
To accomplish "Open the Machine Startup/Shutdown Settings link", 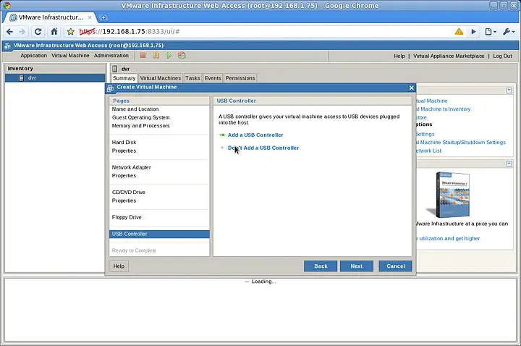I will point(462,143).
